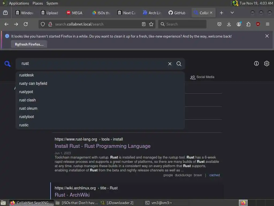The height and width of the screenshot is (206, 274).
Task: Switch to the MEGA tab
Action: (x=75, y=13)
